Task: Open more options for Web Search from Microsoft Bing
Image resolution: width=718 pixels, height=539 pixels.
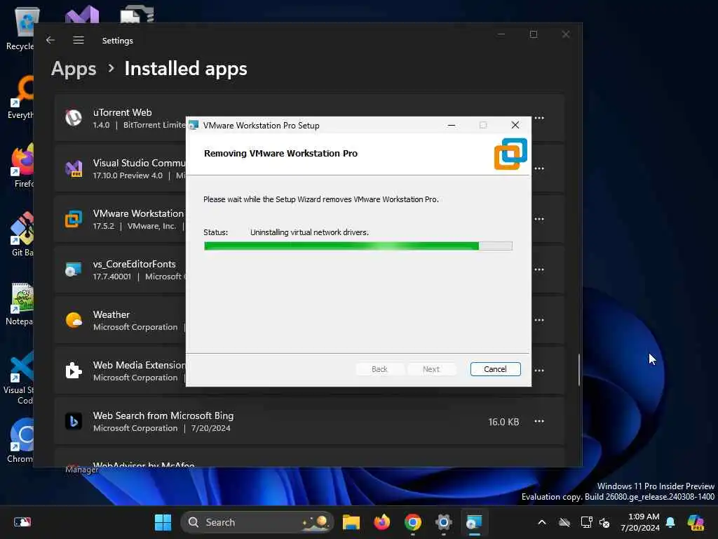Action: click(539, 421)
